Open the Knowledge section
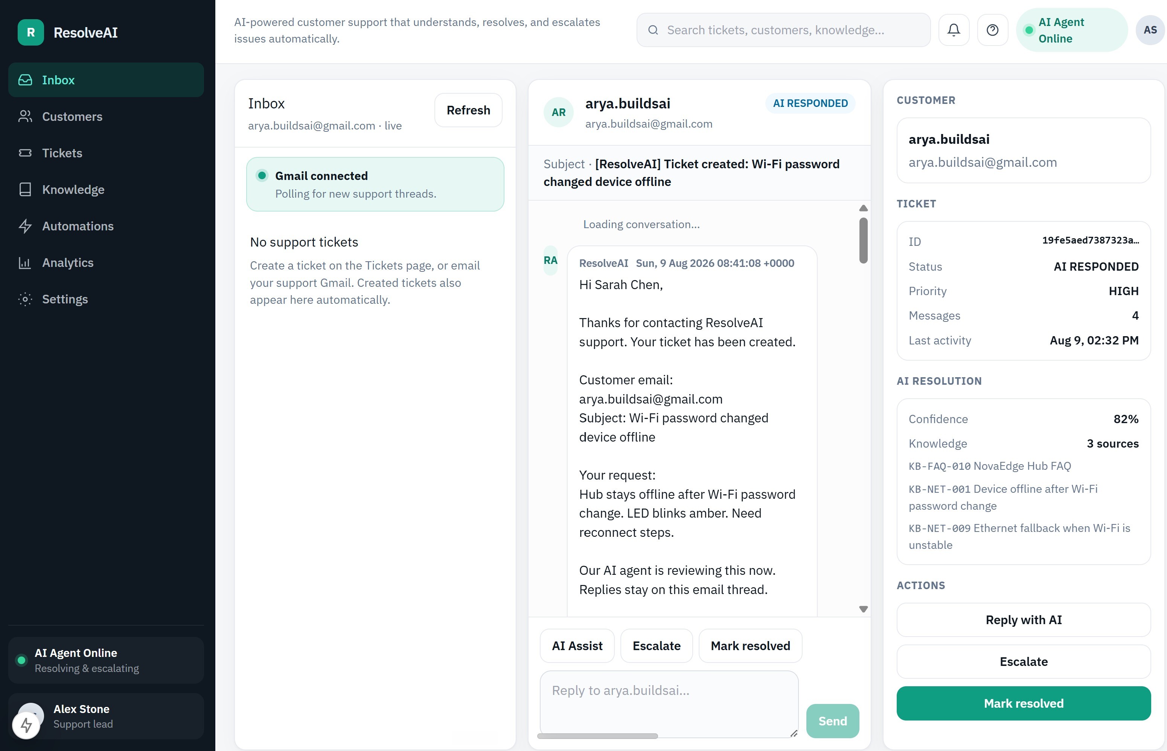 [x=106, y=189]
